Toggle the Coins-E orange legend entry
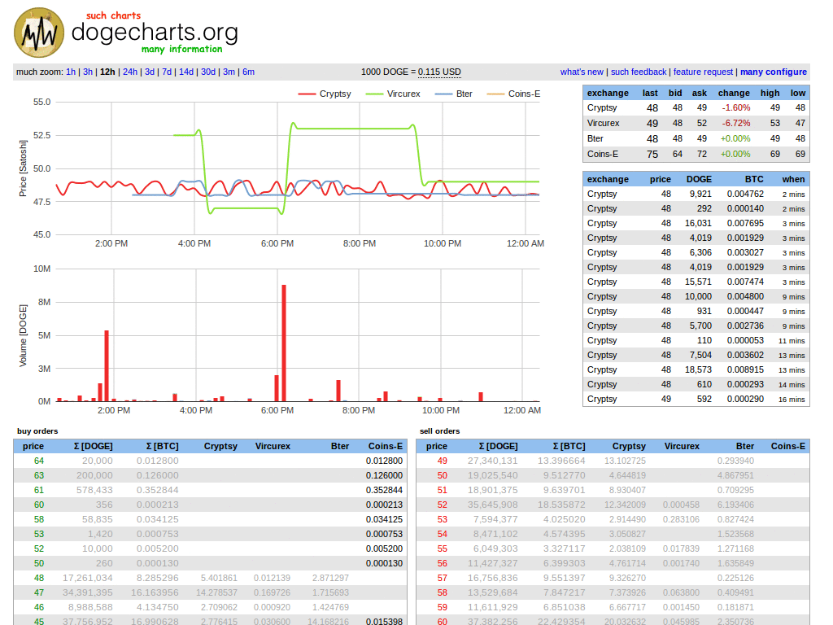Screen dimensions: 833x625 click(514, 94)
